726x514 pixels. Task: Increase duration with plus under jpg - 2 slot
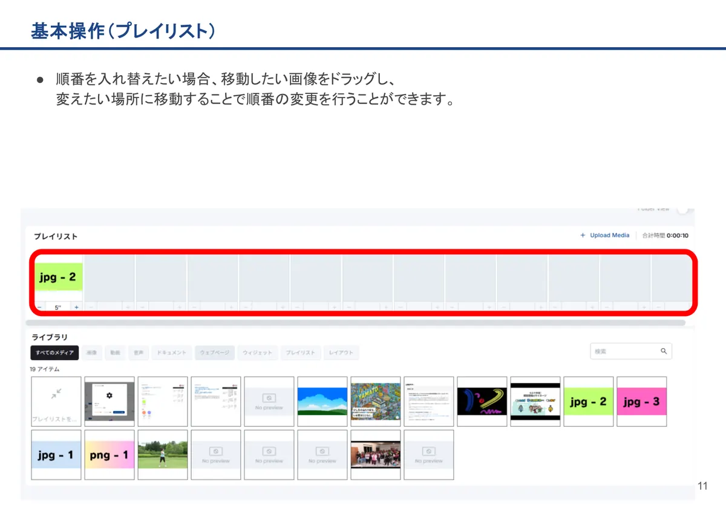[x=77, y=308]
